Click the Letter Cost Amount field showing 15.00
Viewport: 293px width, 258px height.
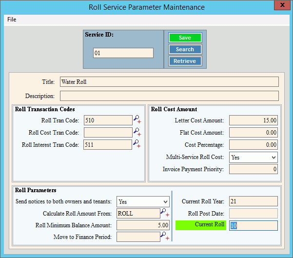(254, 120)
